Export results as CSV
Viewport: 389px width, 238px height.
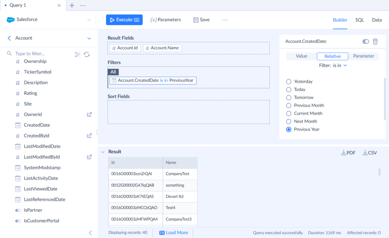370,153
